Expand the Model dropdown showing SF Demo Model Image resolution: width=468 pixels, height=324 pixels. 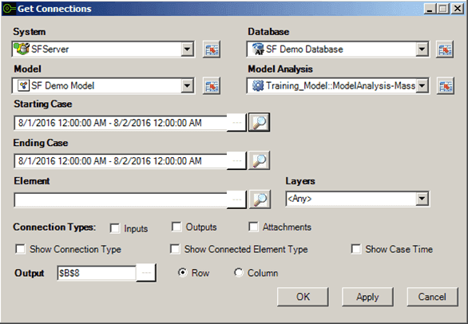point(187,86)
